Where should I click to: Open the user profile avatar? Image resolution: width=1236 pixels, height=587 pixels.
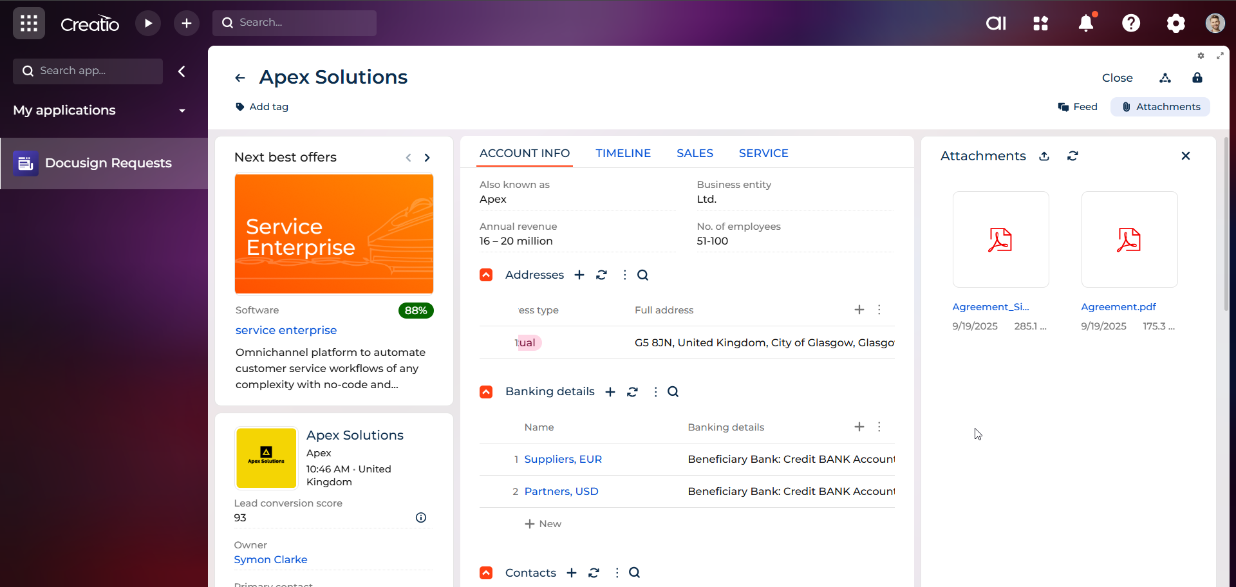1215,23
